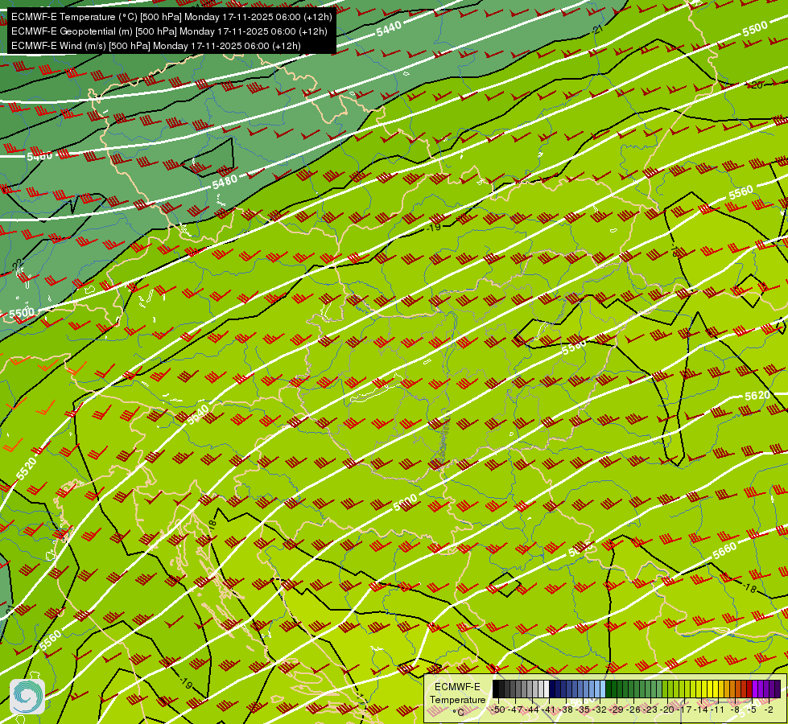
Task: Pick the black leftmost legend color swatch
Action: click(x=496, y=689)
